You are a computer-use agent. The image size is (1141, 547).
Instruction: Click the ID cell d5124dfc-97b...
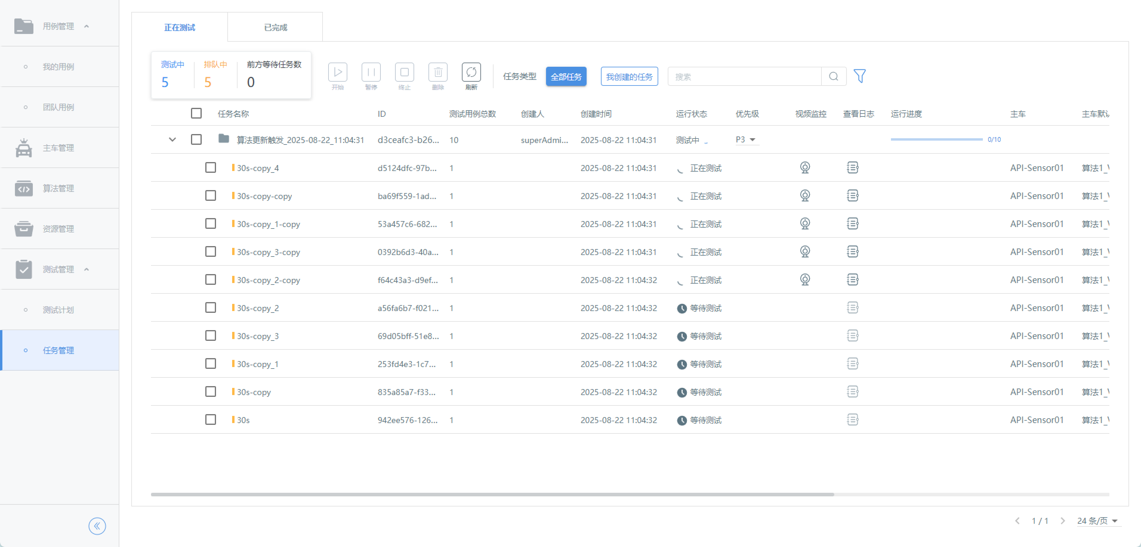(407, 168)
